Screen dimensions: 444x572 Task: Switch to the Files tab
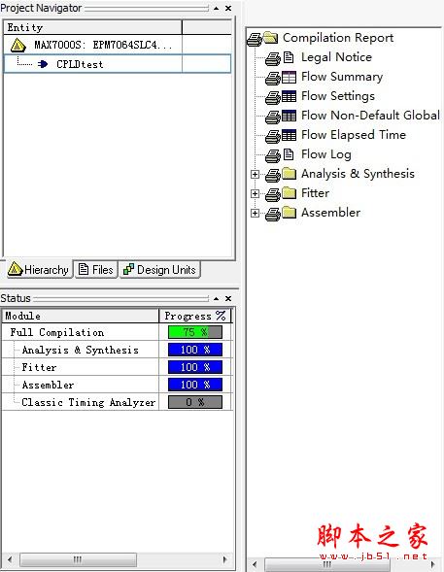96,270
